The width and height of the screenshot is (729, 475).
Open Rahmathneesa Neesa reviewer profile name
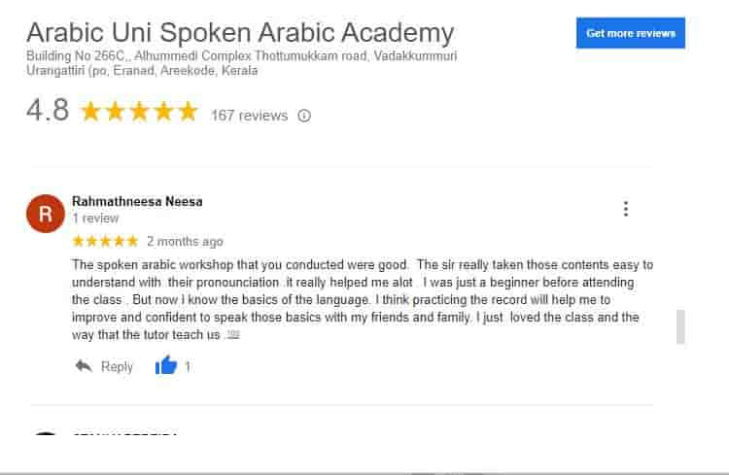click(x=137, y=202)
